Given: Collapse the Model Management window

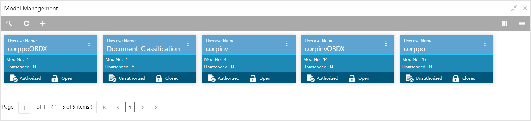Looking at the screenshot, I should (x=514, y=8).
